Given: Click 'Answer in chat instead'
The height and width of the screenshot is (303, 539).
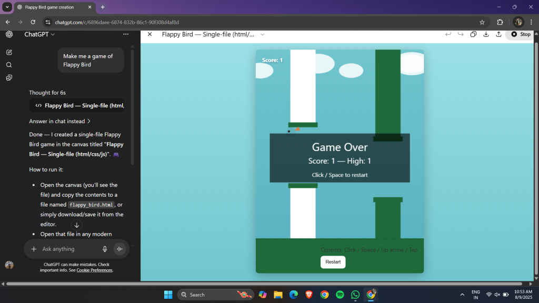Looking at the screenshot, I should point(59,121).
